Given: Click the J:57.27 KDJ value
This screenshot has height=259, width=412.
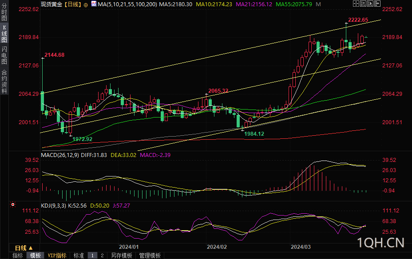Looking at the screenshot, I should [x=121, y=206].
